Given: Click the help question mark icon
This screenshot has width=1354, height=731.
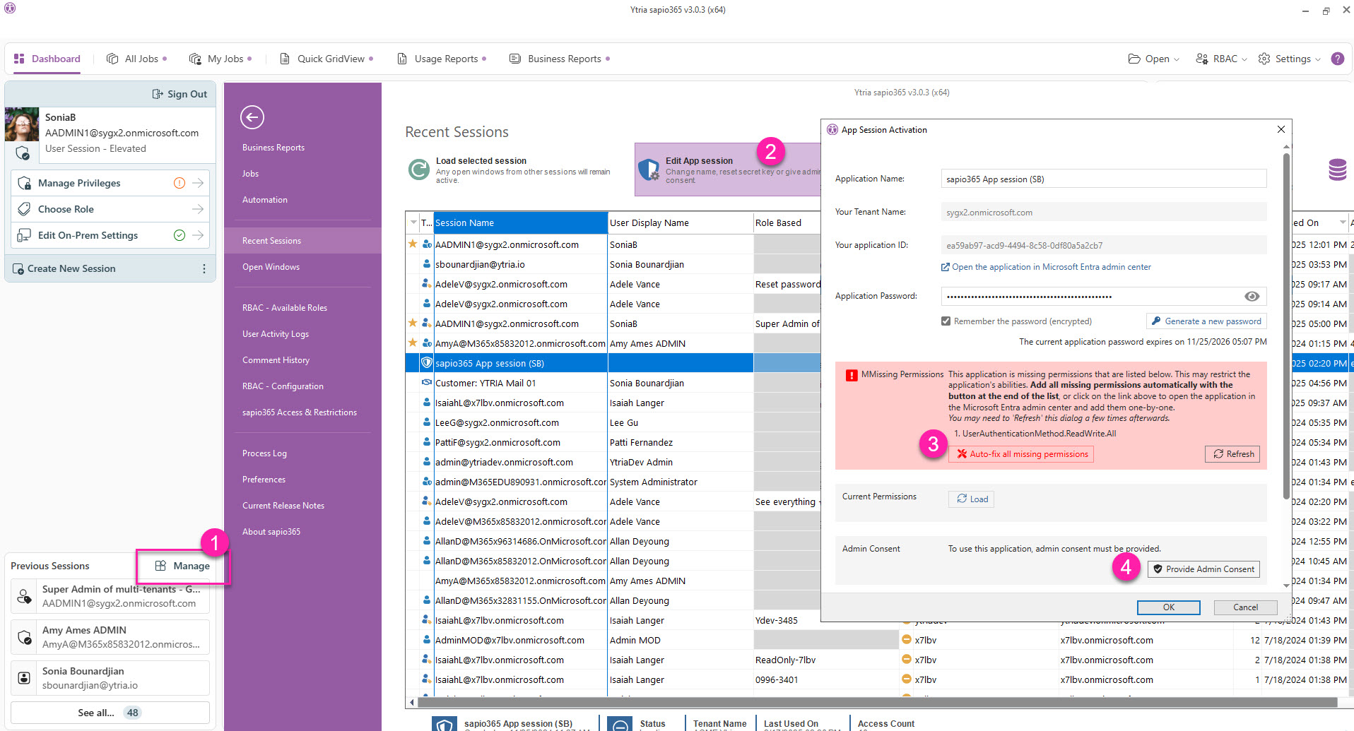Looking at the screenshot, I should click(1337, 59).
